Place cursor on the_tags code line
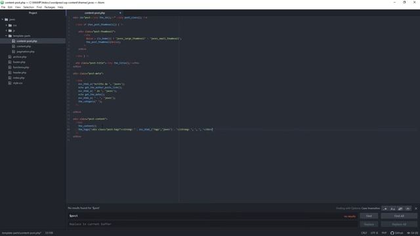The image size is (420, 236). point(145,130)
